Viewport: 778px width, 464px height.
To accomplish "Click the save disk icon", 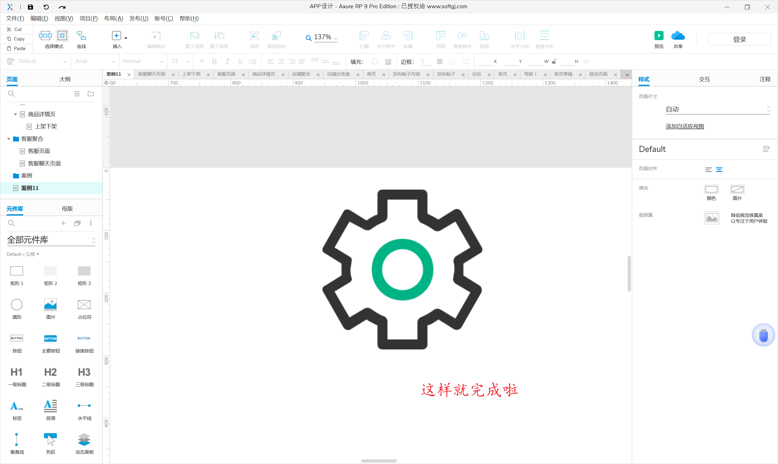I will tap(30, 7).
